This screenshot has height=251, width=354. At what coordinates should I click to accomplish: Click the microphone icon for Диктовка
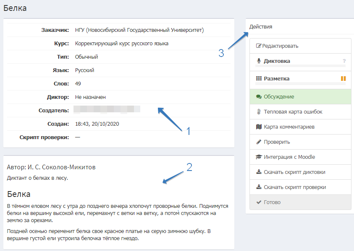click(259, 61)
